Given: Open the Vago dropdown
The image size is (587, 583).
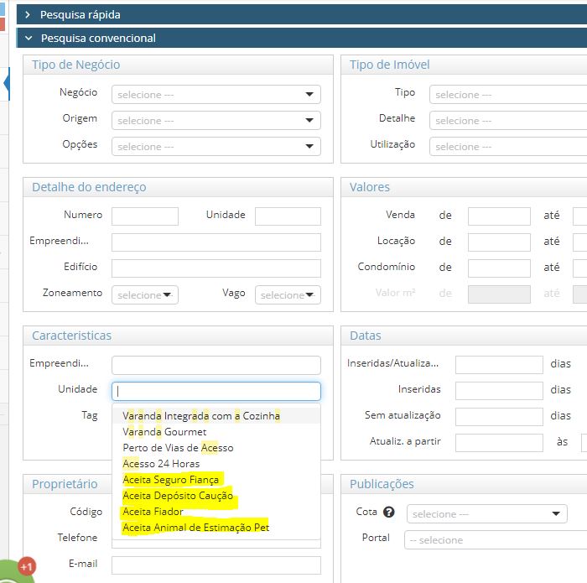Looking at the screenshot, I should [x=288, y=294].
